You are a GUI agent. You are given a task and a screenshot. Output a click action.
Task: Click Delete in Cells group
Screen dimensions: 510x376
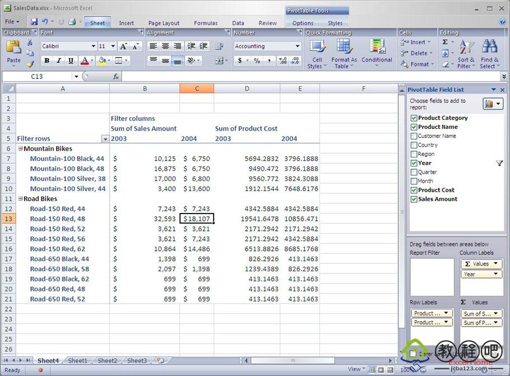(416, 53)
